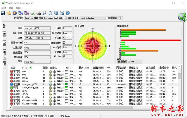This screenshot has width=187, height=118.
Task: Click the 信道 field showing 1
Action: tap(67, 28)
